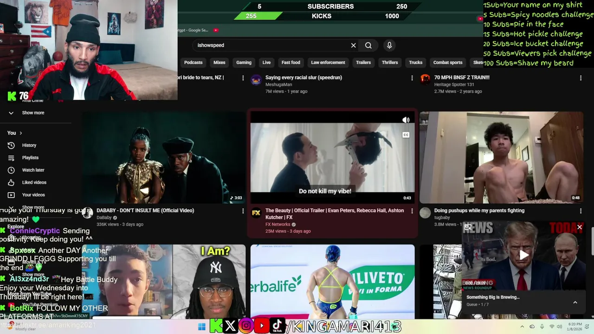
Task: Open Heritage Spotter 131 channel avatar
Action: 425,79
